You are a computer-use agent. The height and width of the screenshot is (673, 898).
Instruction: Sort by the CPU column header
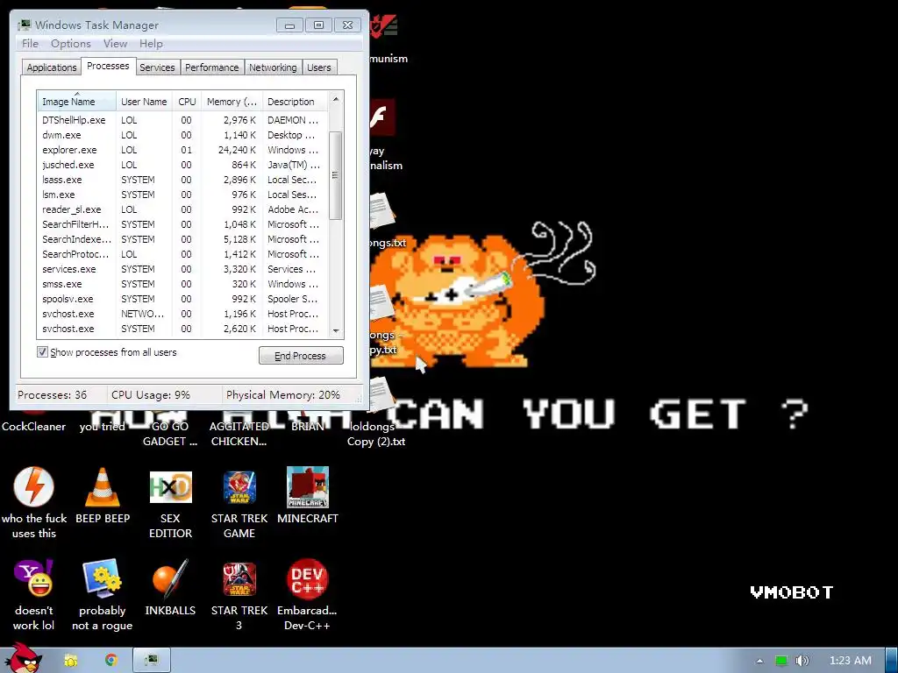(187, 102)
